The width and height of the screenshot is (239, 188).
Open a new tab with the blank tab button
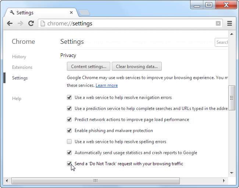tap(84, 13)
